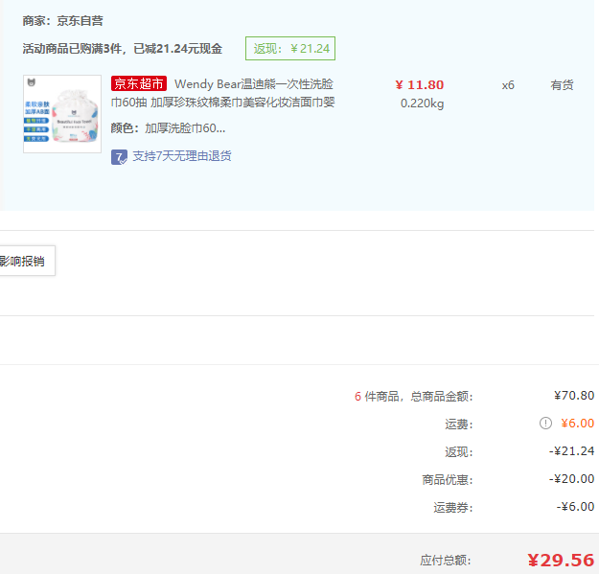Click 商家：京东自营 merchant label

[x=62, y=21]
